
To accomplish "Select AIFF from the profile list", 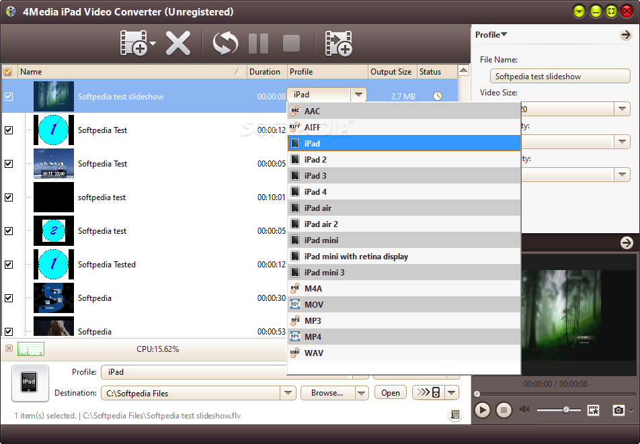I will click(404, 127).
